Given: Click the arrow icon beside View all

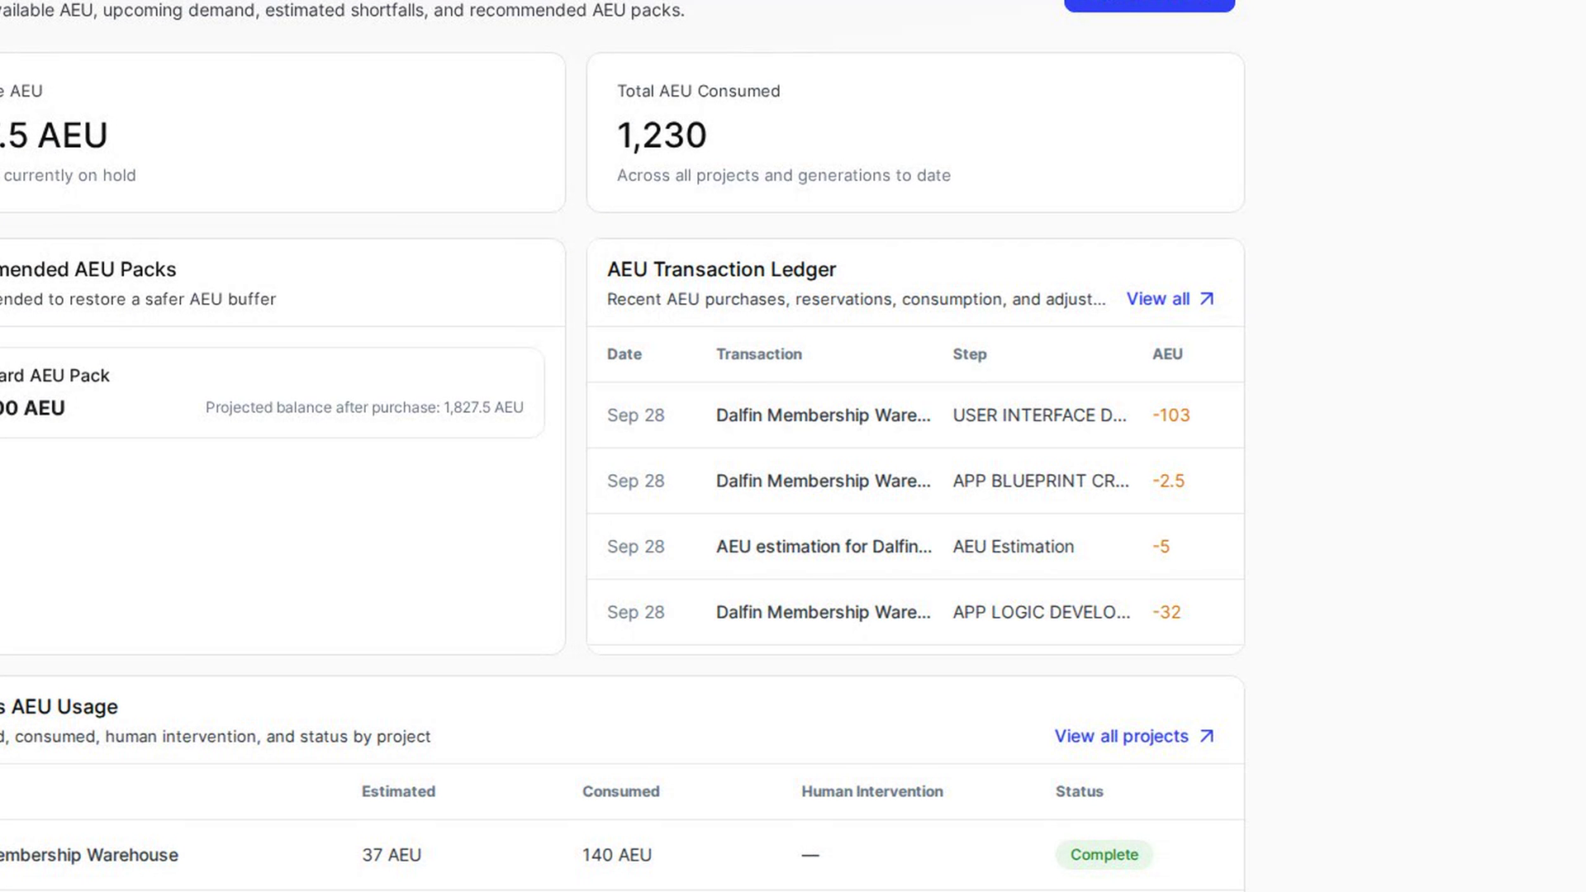Looking at the screenshot, I should (x=1207, y=299).
